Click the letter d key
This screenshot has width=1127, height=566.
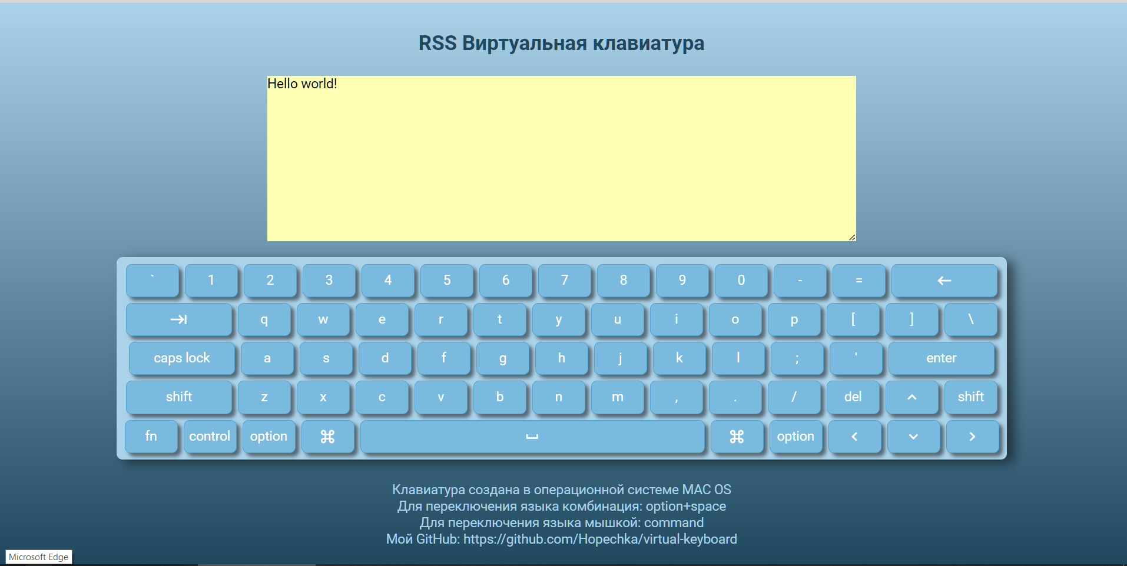(384, 358)
